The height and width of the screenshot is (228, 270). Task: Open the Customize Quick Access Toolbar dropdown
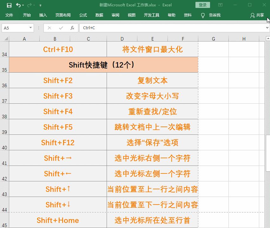coord(40,5)
